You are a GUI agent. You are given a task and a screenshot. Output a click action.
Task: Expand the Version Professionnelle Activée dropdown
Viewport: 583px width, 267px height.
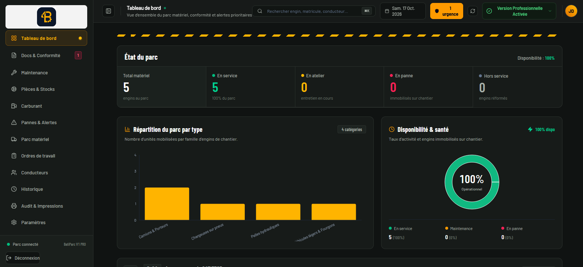(519, 11)
